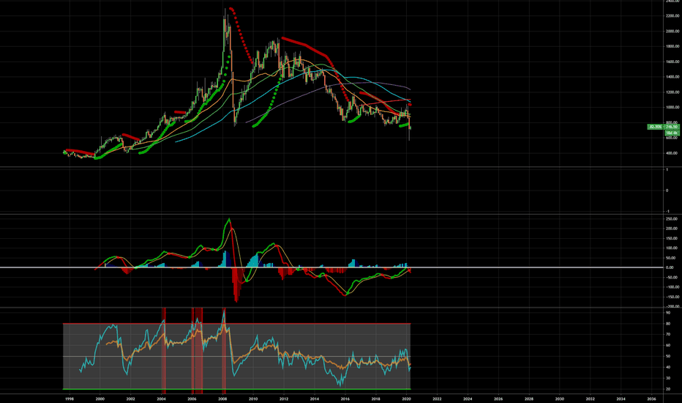Click the 2020 year on time axis
682x403 pixels.
pyautogui.click(x=406, y=399)
